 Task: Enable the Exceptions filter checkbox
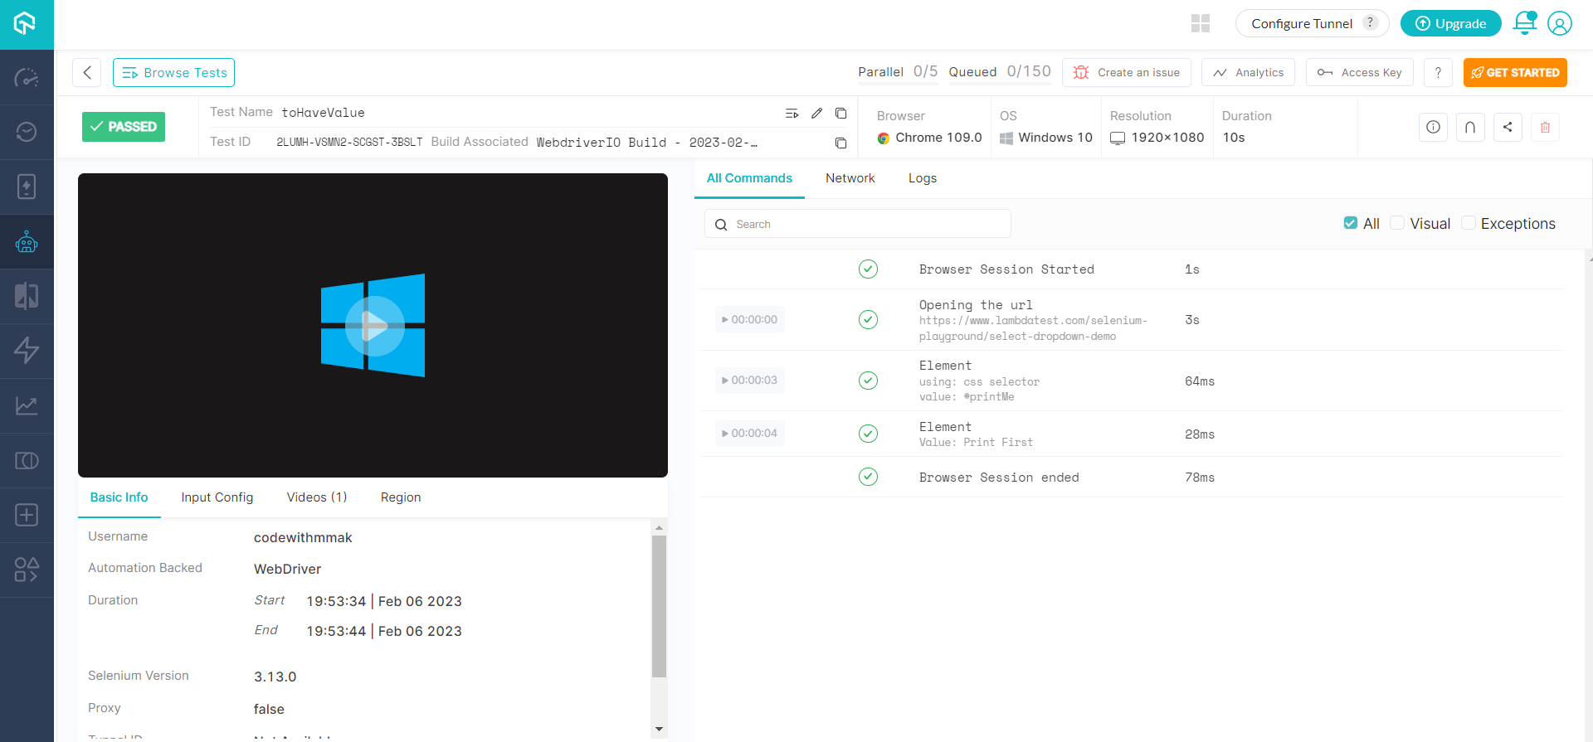click(1469, 223)
